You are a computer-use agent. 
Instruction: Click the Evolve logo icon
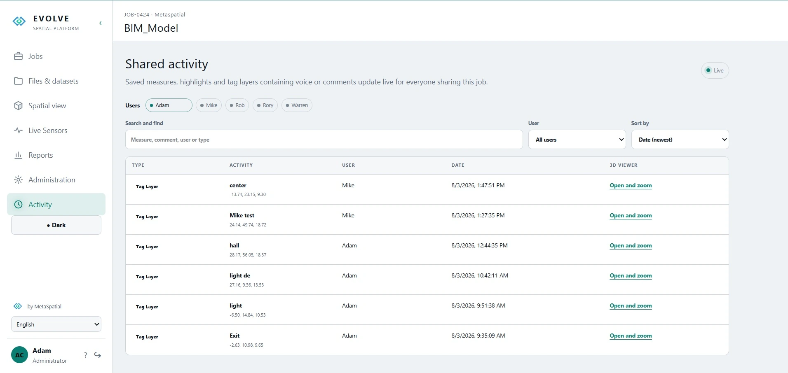pyautogui.click(x=19, y=21)
